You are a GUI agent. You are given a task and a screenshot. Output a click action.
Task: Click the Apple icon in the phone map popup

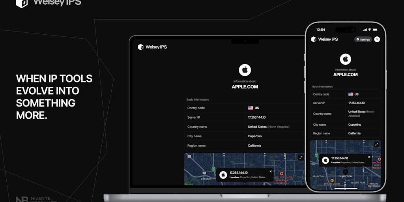tap(325, 160)
